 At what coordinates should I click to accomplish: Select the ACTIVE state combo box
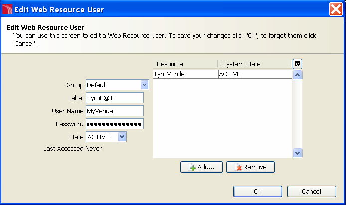click(x=106, y=137)
